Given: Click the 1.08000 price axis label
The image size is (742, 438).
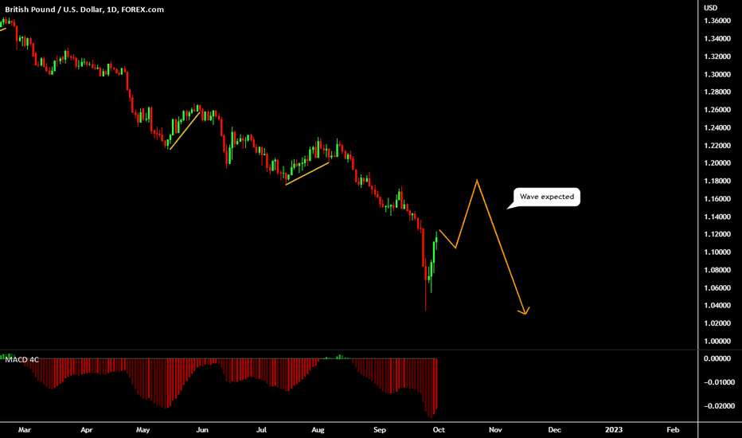Looking at the screenshot, I should point(717,270).
